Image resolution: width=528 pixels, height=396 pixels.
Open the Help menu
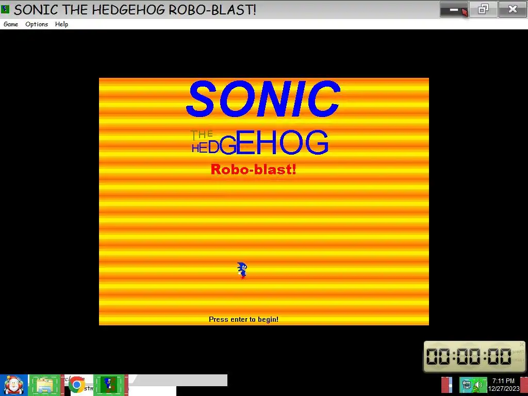click(62, 24)
